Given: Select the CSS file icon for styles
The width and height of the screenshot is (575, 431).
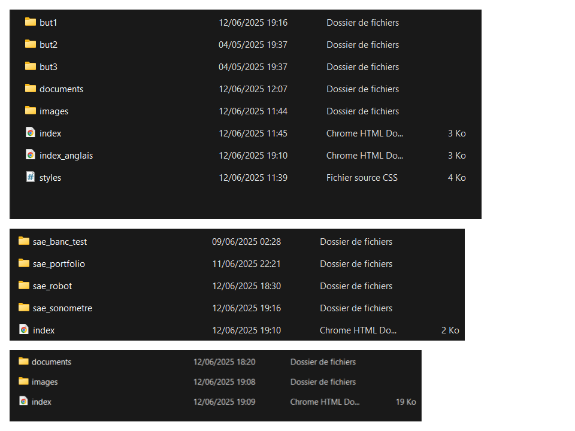Looking at the screenshot, I should pos(31,177).
